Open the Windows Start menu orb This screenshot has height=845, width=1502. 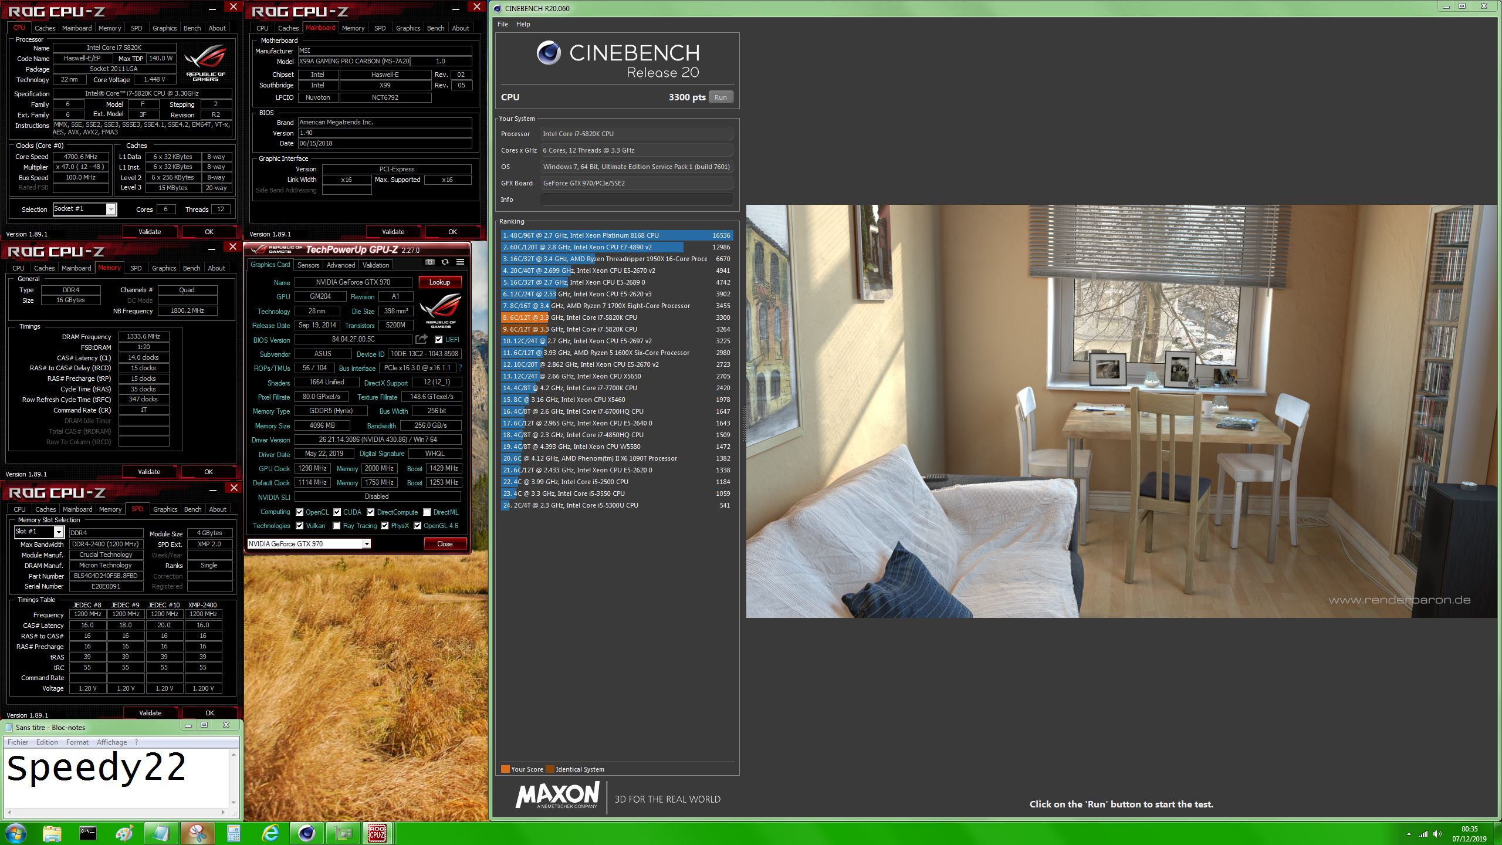pos(15,833)
